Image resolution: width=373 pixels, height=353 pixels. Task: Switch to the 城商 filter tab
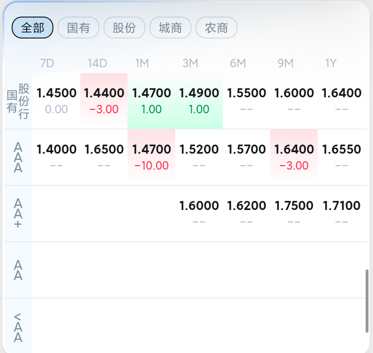pos(170,28)
